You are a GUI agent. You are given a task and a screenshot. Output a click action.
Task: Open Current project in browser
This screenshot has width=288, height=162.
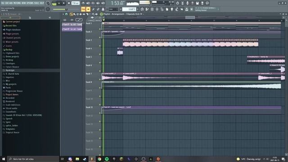13,22
